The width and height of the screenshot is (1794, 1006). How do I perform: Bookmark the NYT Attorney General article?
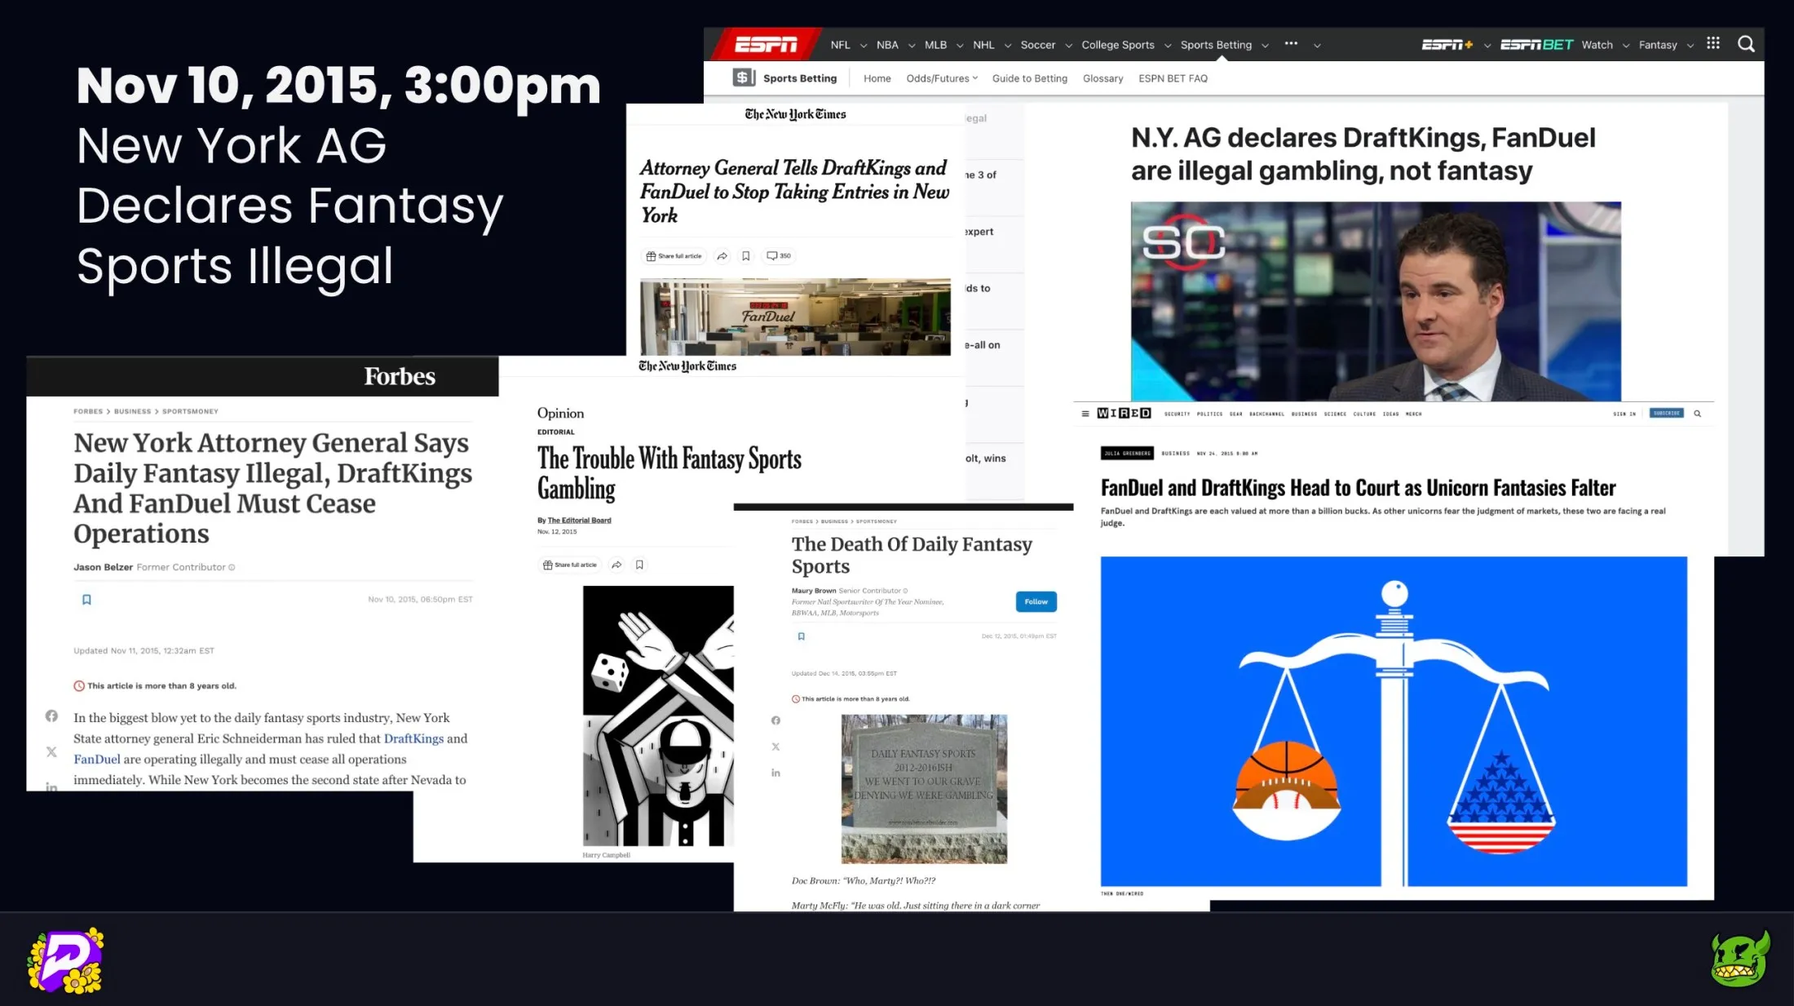(x=745, y=256)
